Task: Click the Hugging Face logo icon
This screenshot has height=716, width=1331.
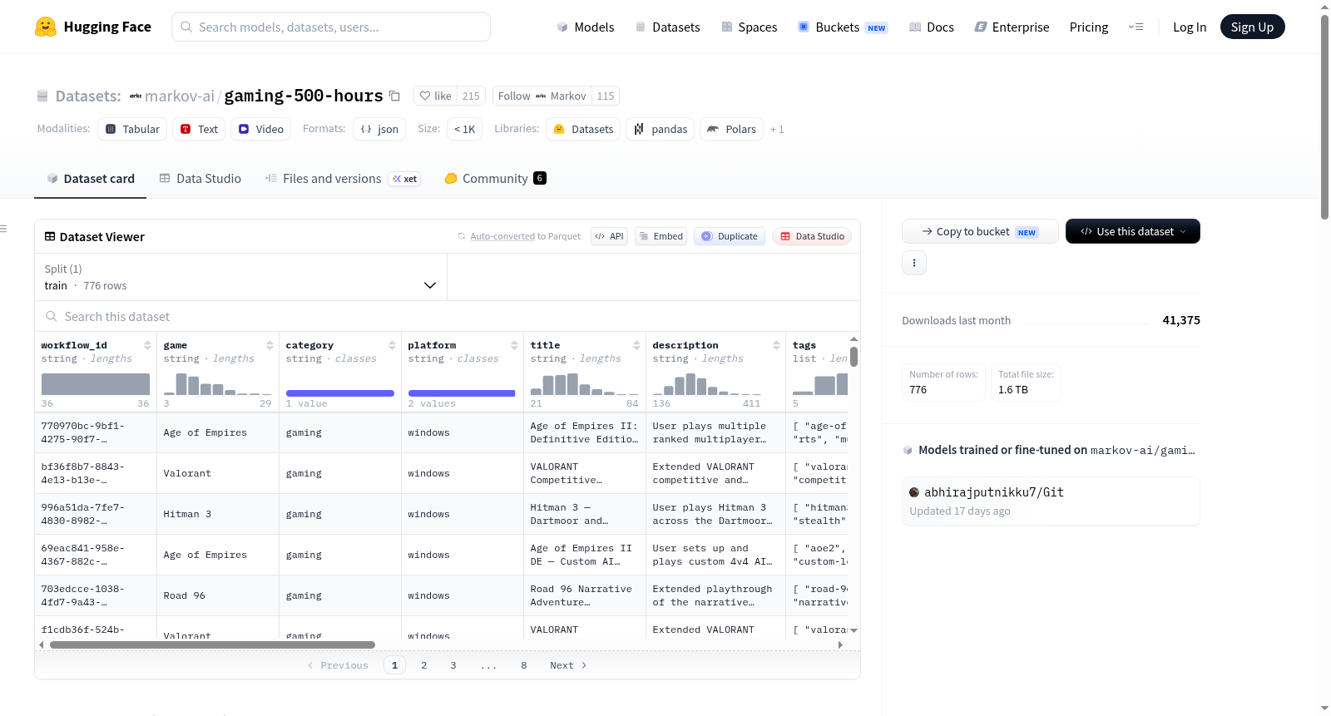Action: 46,27
